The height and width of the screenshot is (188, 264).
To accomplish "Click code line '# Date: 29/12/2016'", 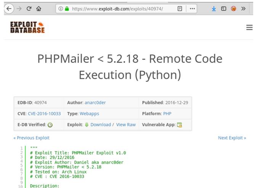I will pyautogui.click(x=52, y=158).
